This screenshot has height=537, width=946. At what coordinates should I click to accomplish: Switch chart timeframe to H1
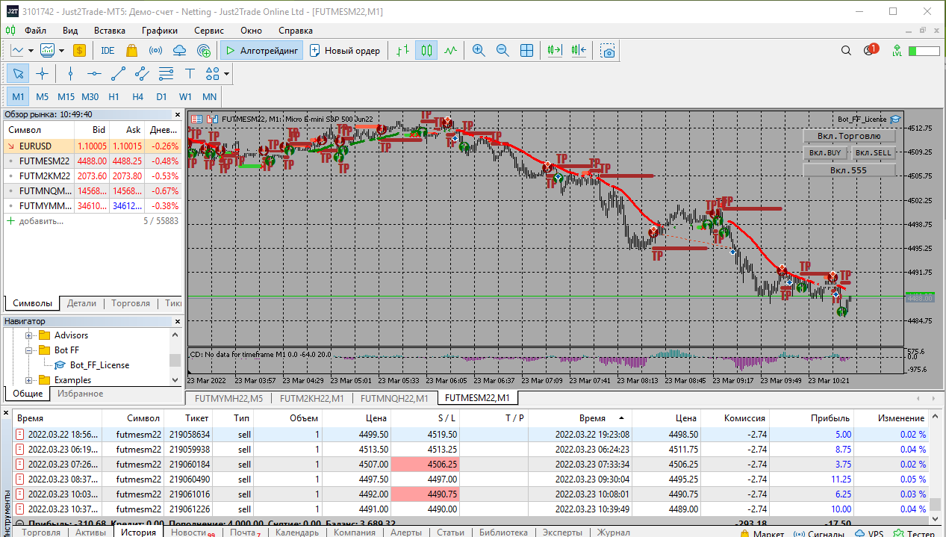point(113,97)
